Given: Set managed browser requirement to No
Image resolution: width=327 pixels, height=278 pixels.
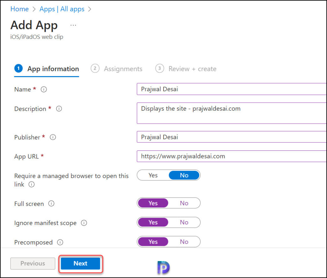Looking at the screenshot, I should pos(184,175).
